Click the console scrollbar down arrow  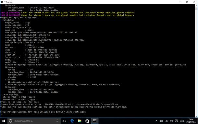click(196, 116)
